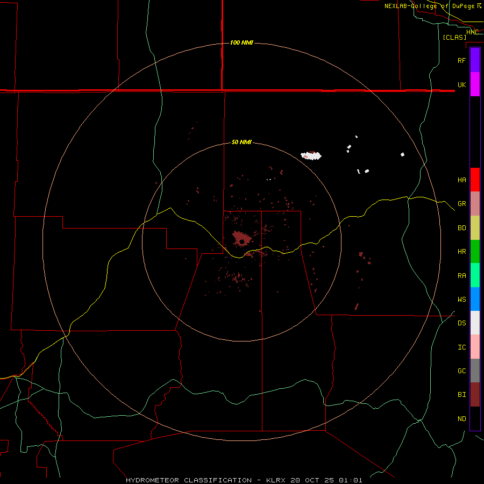Click the light green RA legend swatch
This screenshot has height=484, width=484.
coord(475,275)
